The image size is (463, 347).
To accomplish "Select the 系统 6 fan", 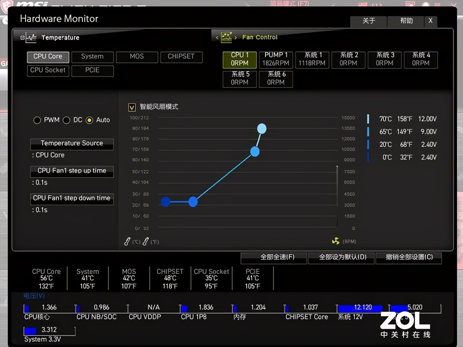I will pyautogui.click(x=276, y=79).
